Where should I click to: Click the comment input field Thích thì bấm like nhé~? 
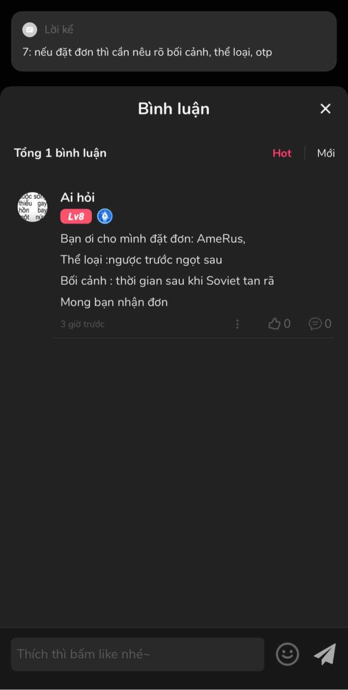pyautogui.click(x=137, y=654)
